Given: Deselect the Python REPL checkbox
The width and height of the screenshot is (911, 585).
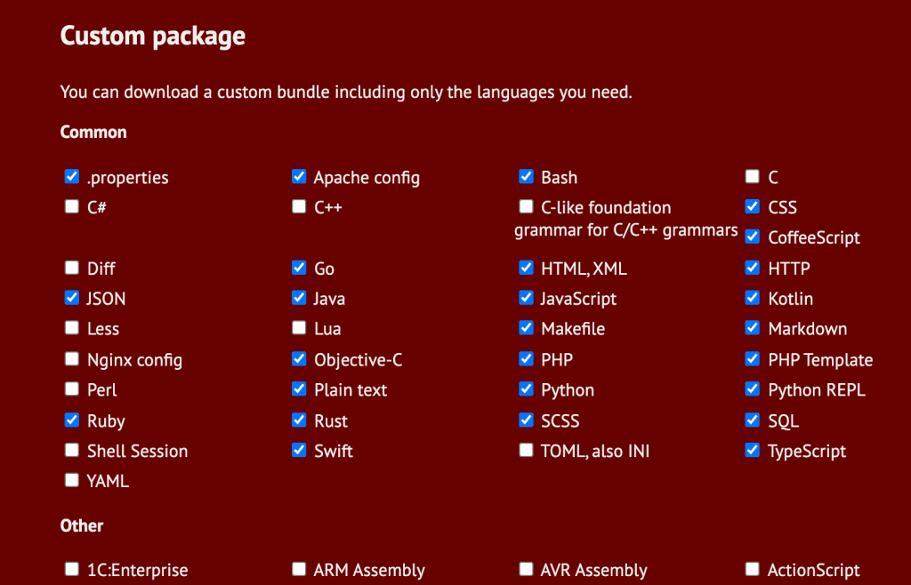Looking at the screenshot, I should 753,389.
